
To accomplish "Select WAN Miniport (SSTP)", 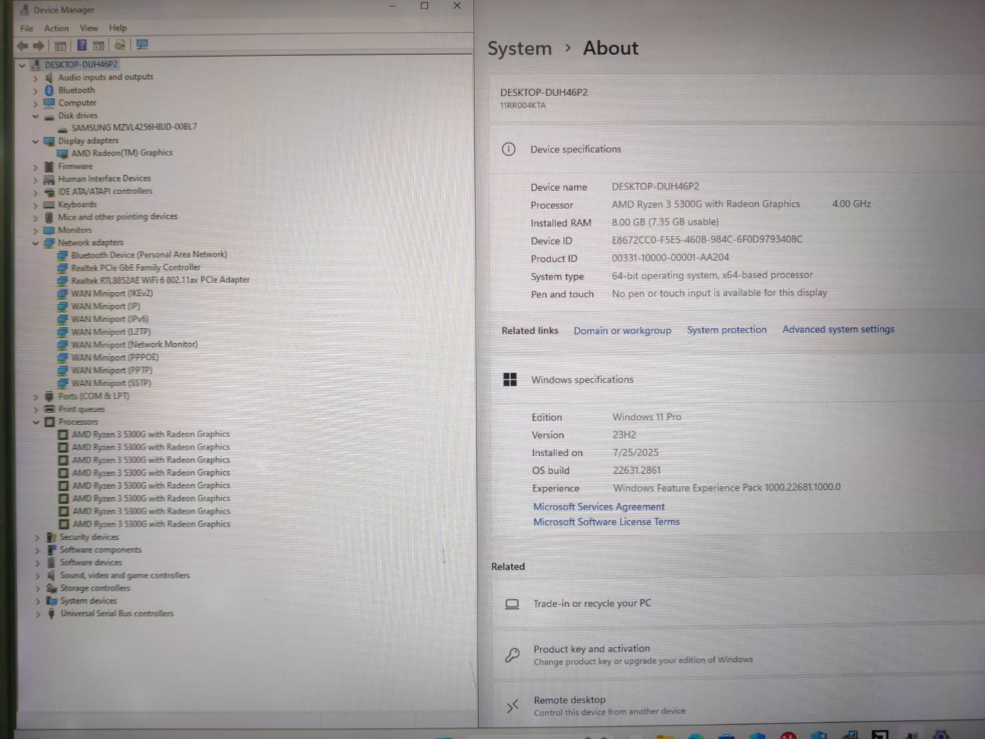I will pyautogui.click(x=111, y=383).
